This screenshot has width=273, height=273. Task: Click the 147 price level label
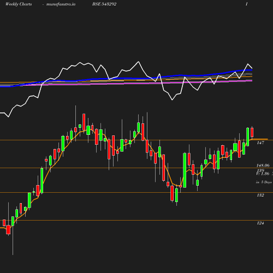(x=260, y=143)
